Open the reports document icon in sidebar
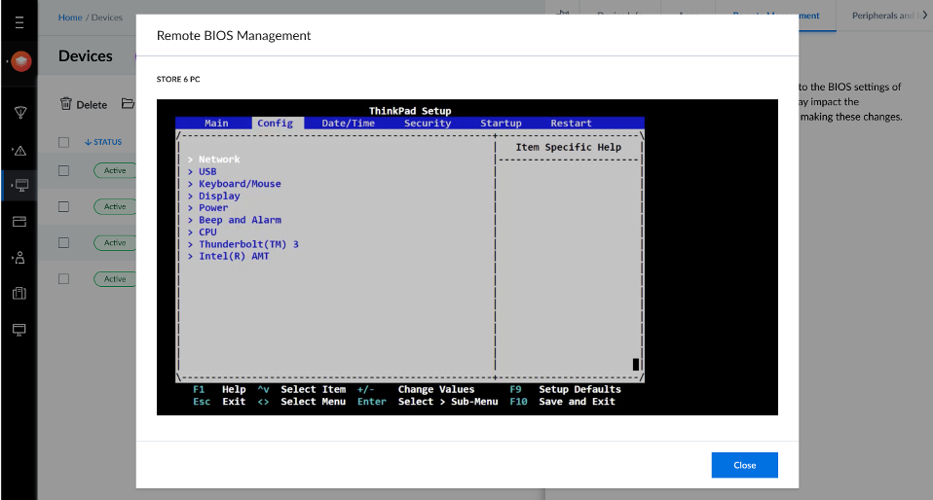Screen dimensions: 933x500 pos(19,293)
